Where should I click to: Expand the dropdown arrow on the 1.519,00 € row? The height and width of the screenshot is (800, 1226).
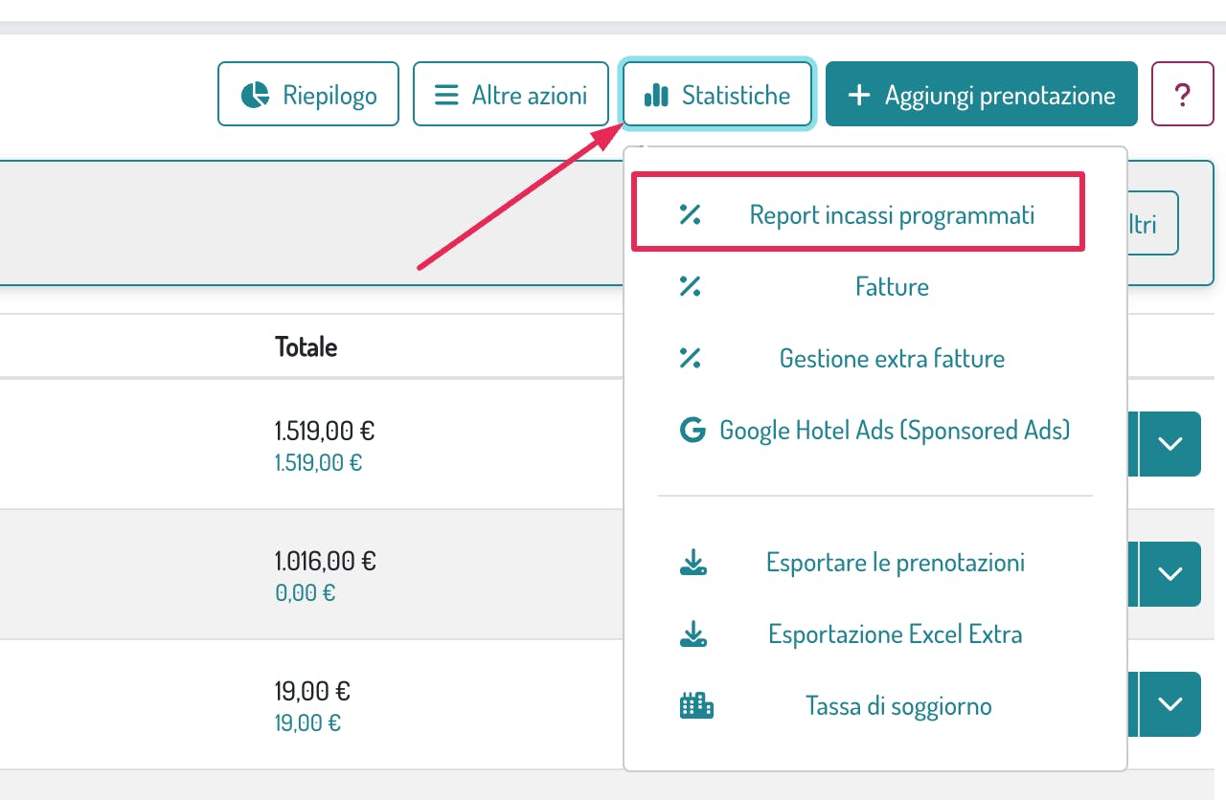(x=1170, y=444)
